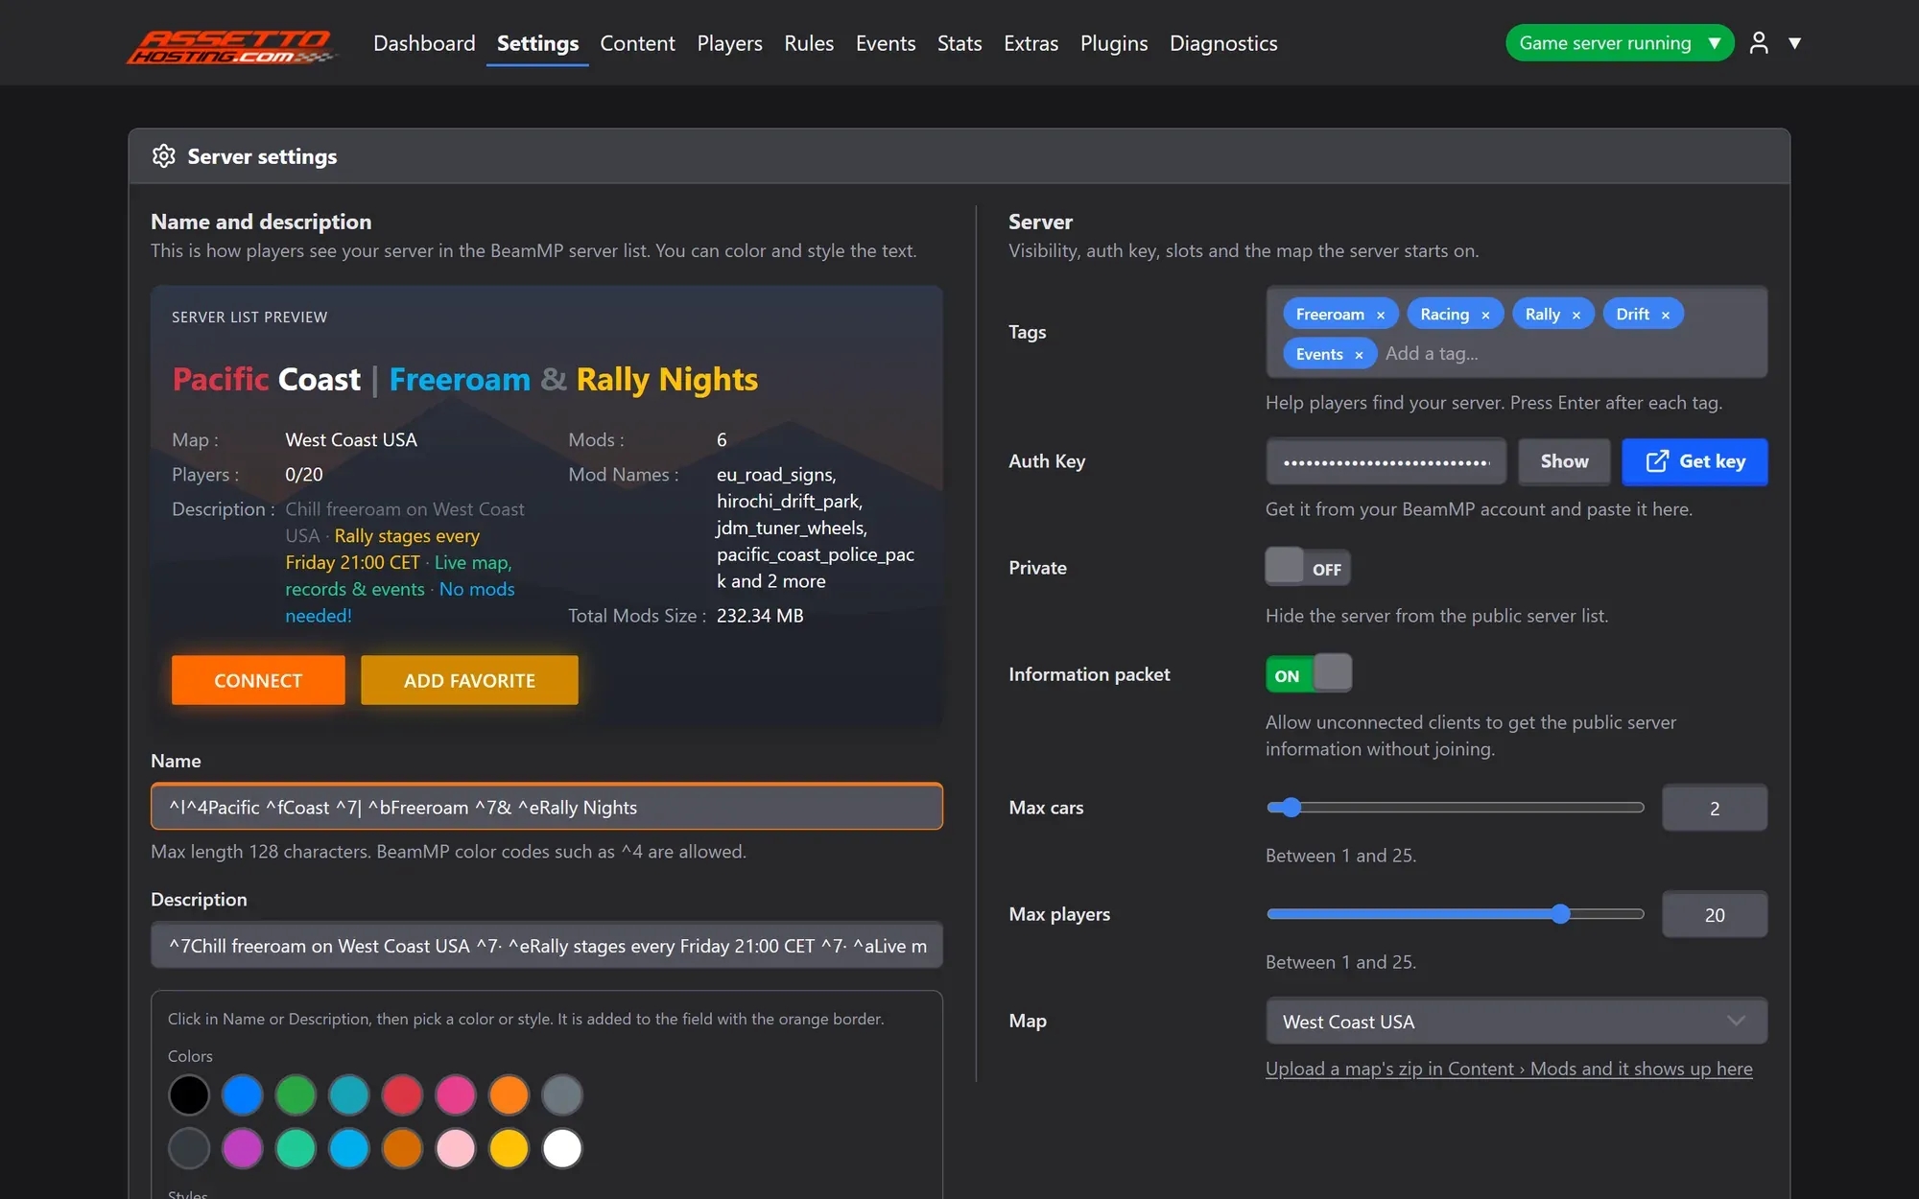This screenshot has width=1919, height=1199.
Task: Pick the black color swatch
Action: tap(189, 1095)
